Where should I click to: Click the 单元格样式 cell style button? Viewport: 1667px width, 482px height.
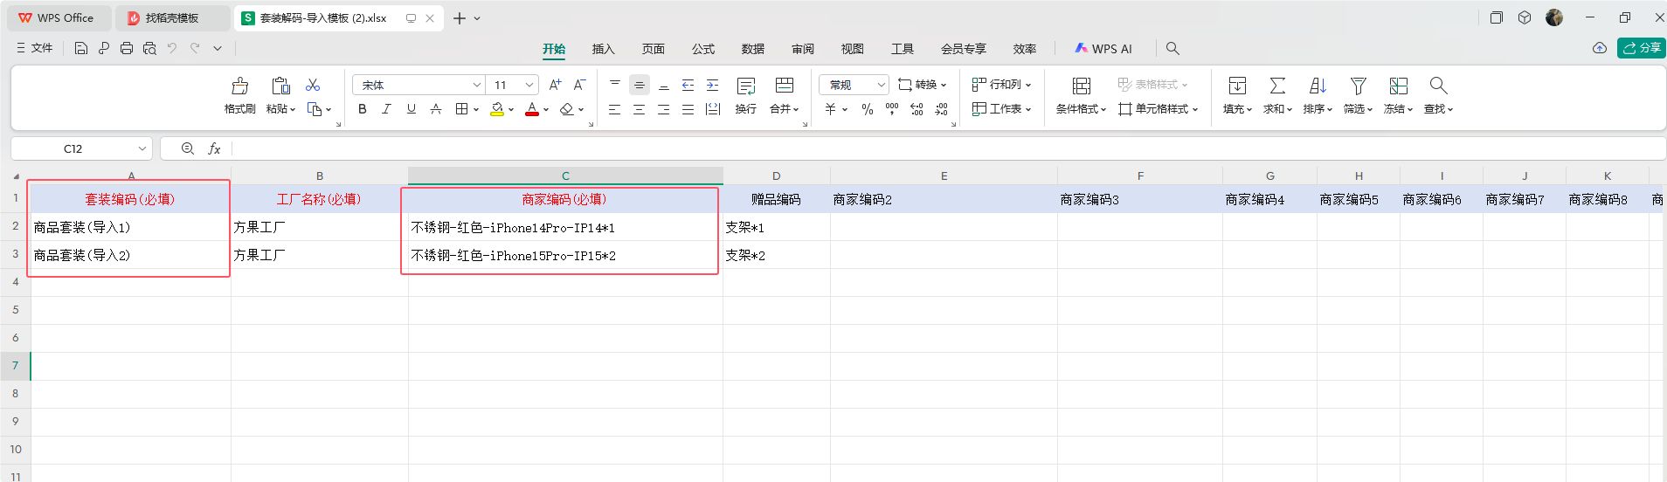[x=1159, y=109]
